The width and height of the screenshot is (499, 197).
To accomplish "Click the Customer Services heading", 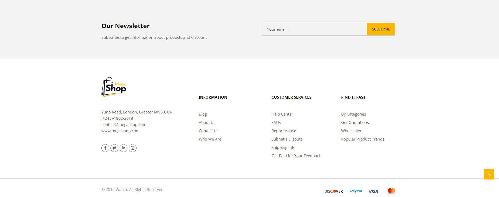I will [291, 97].
